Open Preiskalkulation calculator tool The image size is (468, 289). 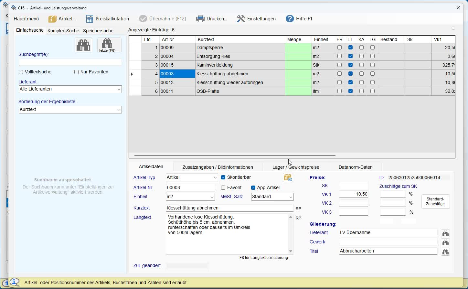click(90, 19)
